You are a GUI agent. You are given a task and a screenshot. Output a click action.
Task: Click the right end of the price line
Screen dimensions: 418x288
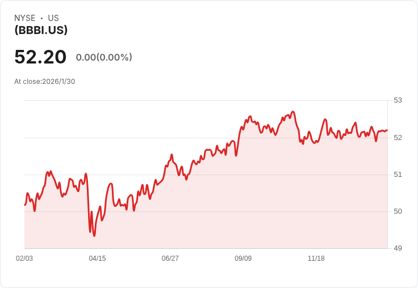[x=387, y=130]
